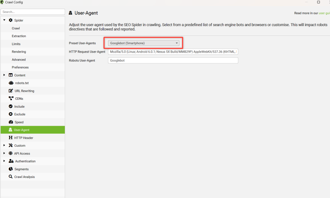Viewport: 330px width, 198px height.
Task: Click the Crawl Analysis magnifier icon
Action: click(x=11, y=176)
